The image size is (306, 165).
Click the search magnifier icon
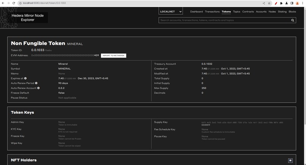coord(293,20)
